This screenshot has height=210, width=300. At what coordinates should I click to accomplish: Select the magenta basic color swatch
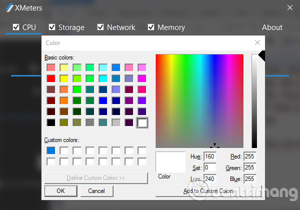(142, 78)
